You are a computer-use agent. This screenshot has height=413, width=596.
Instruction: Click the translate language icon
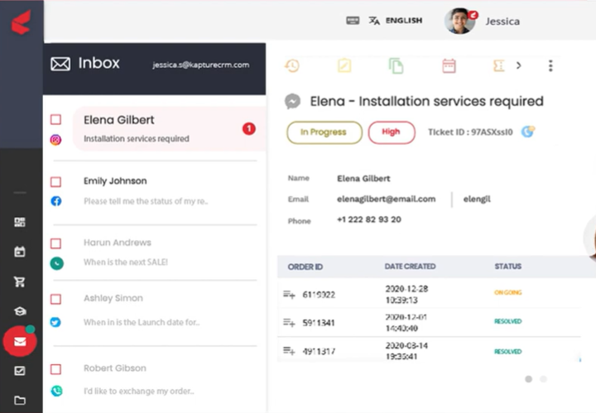374,21
